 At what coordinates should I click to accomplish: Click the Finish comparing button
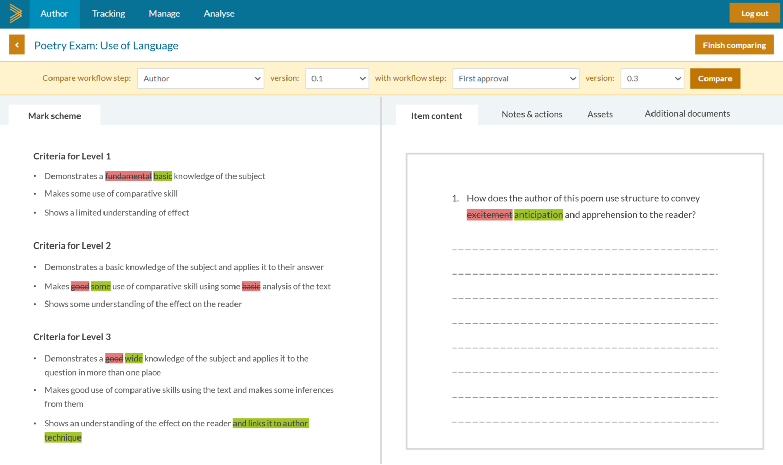click(x=734, y=45)
